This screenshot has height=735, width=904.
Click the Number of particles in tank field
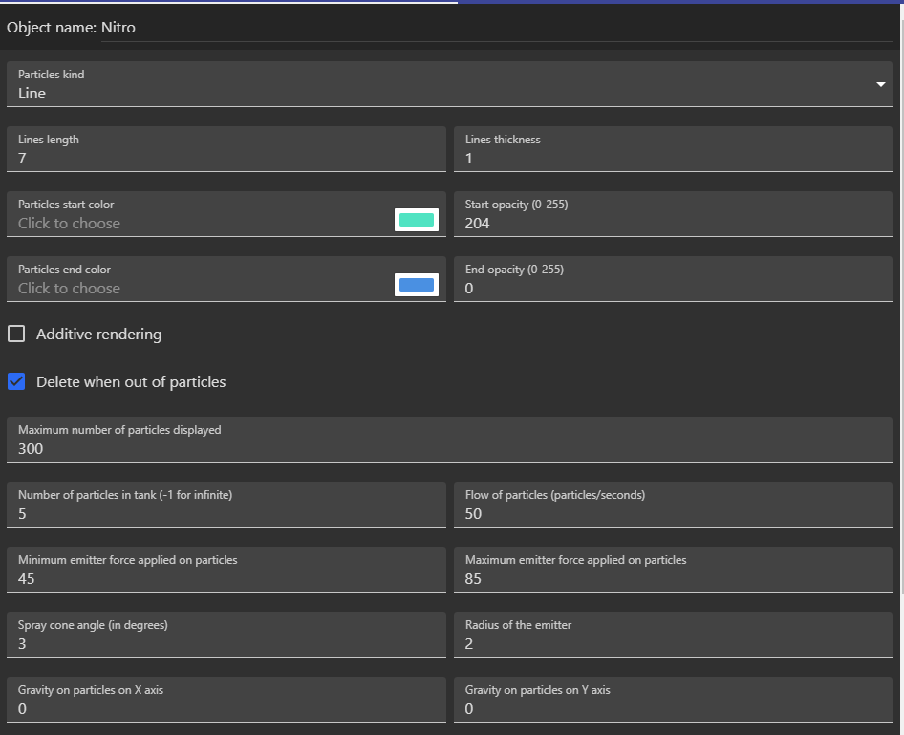[x=226, y=514]
